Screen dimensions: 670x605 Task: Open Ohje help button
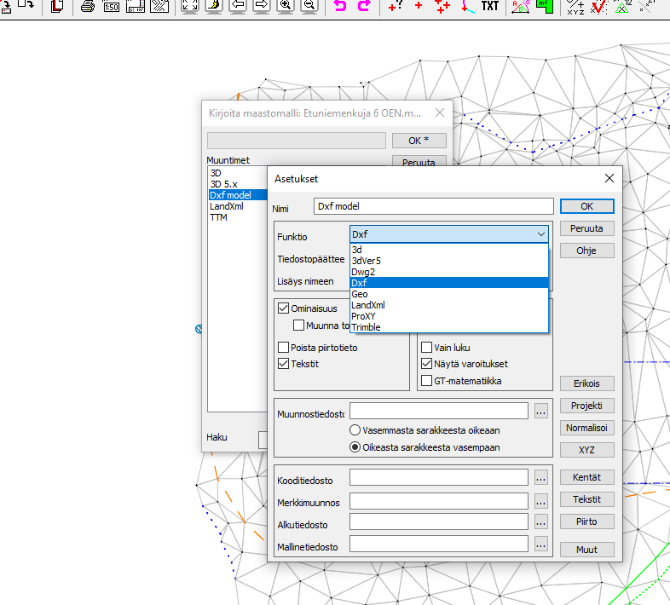click(x=586, y=251)
